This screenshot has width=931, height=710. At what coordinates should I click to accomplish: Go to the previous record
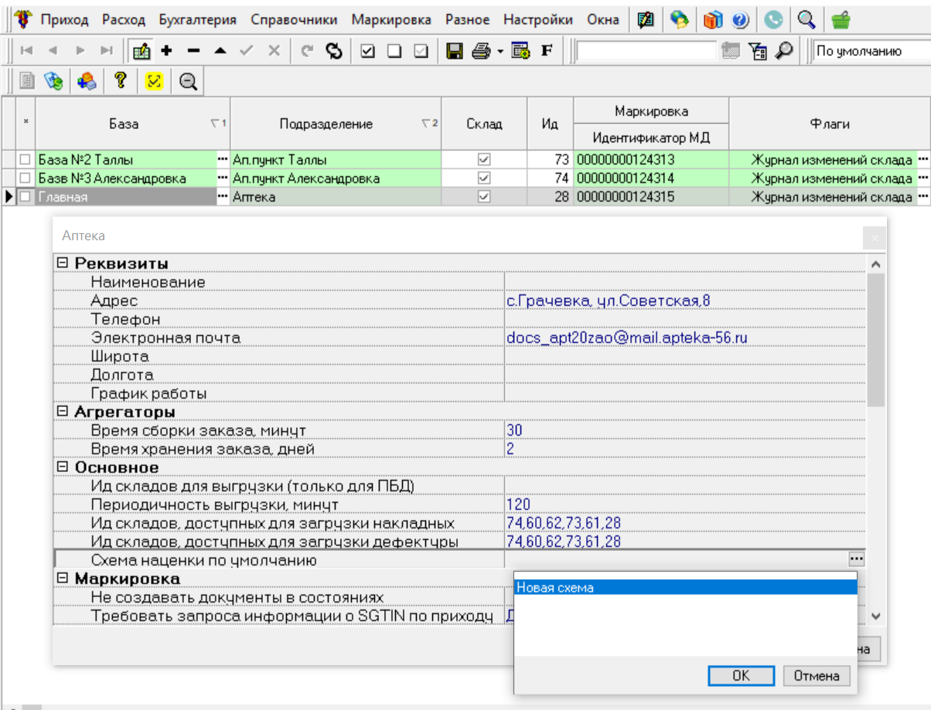(x=53, y=51)
